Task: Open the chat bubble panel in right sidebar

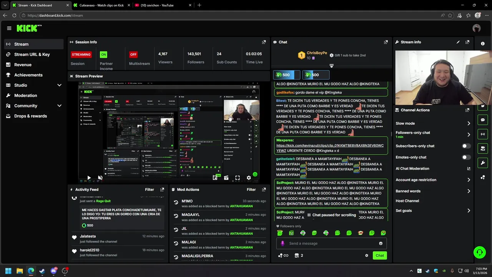Action: [483, 120]
